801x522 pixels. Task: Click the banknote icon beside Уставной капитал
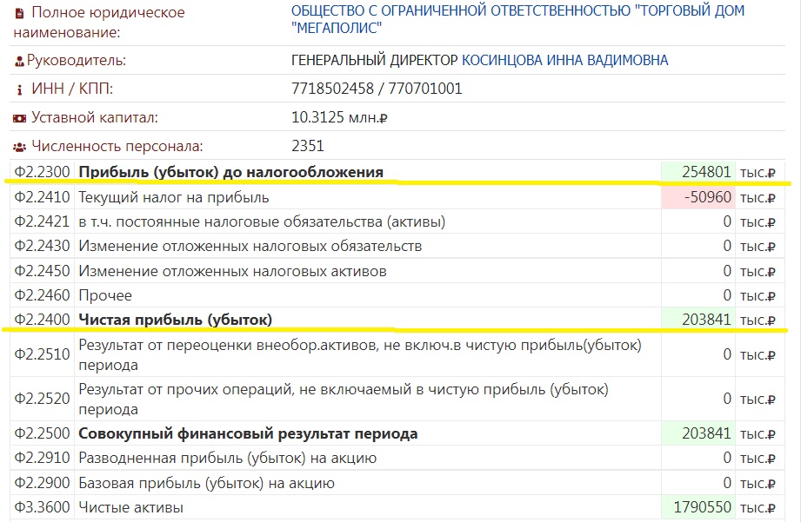coord(20,118)
